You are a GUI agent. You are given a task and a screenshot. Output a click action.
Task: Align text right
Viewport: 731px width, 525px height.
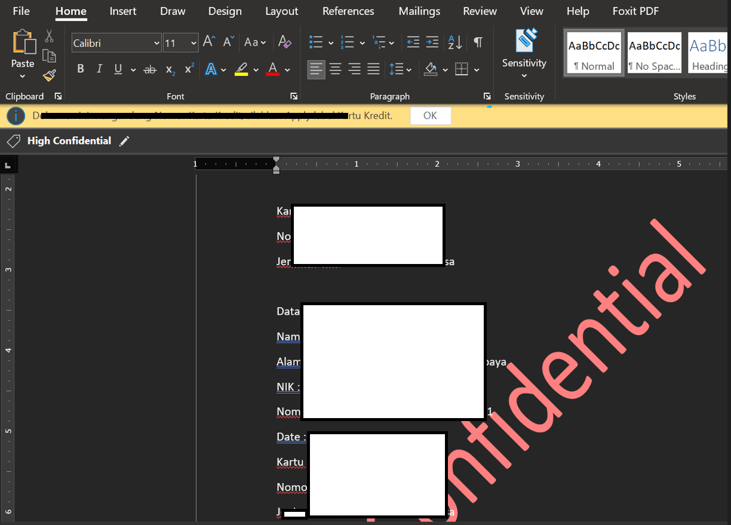tap(355, 69)
